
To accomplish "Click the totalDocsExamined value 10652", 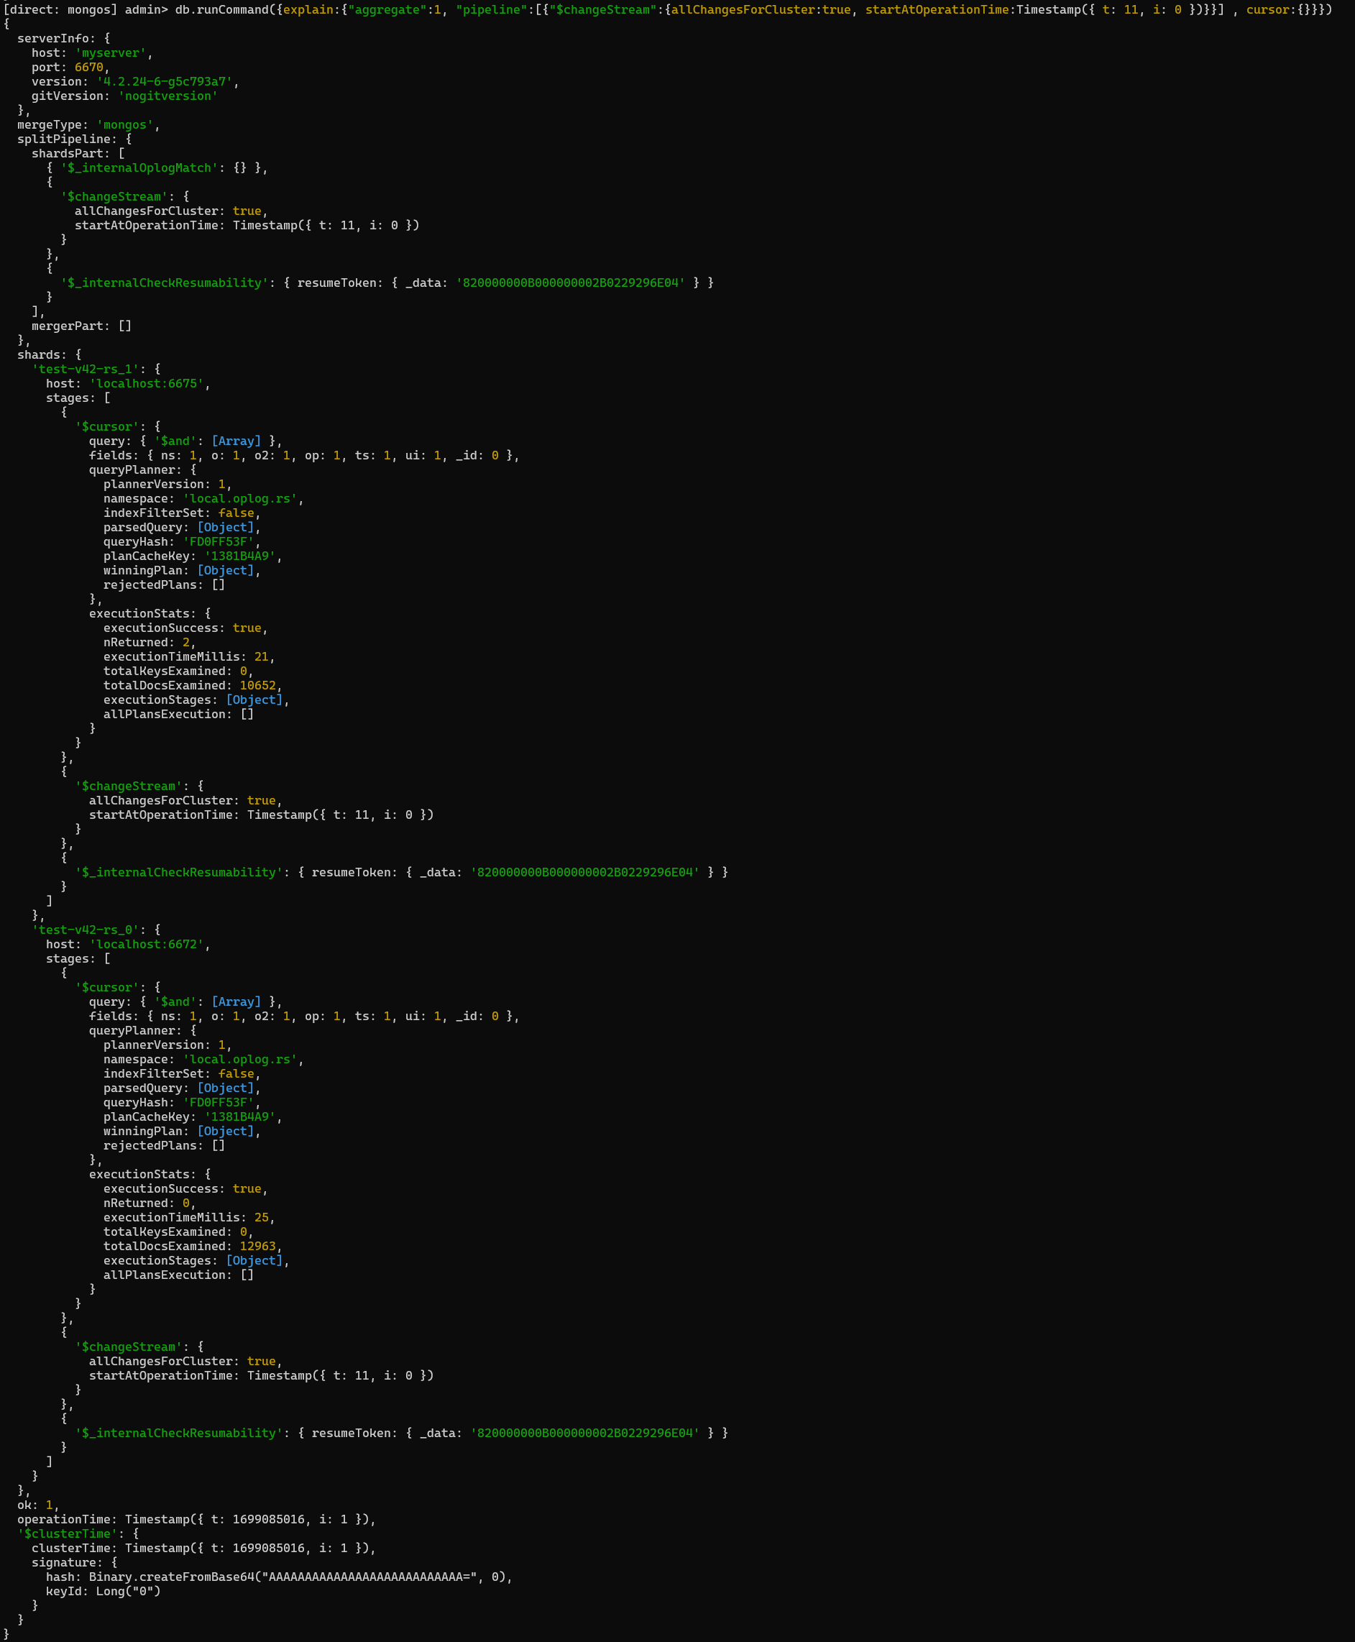I will (257, 686).
